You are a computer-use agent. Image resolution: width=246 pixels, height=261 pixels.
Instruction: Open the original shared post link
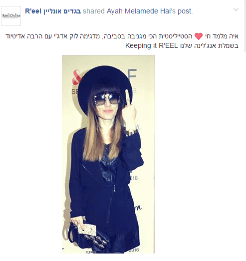coord(185,11)
